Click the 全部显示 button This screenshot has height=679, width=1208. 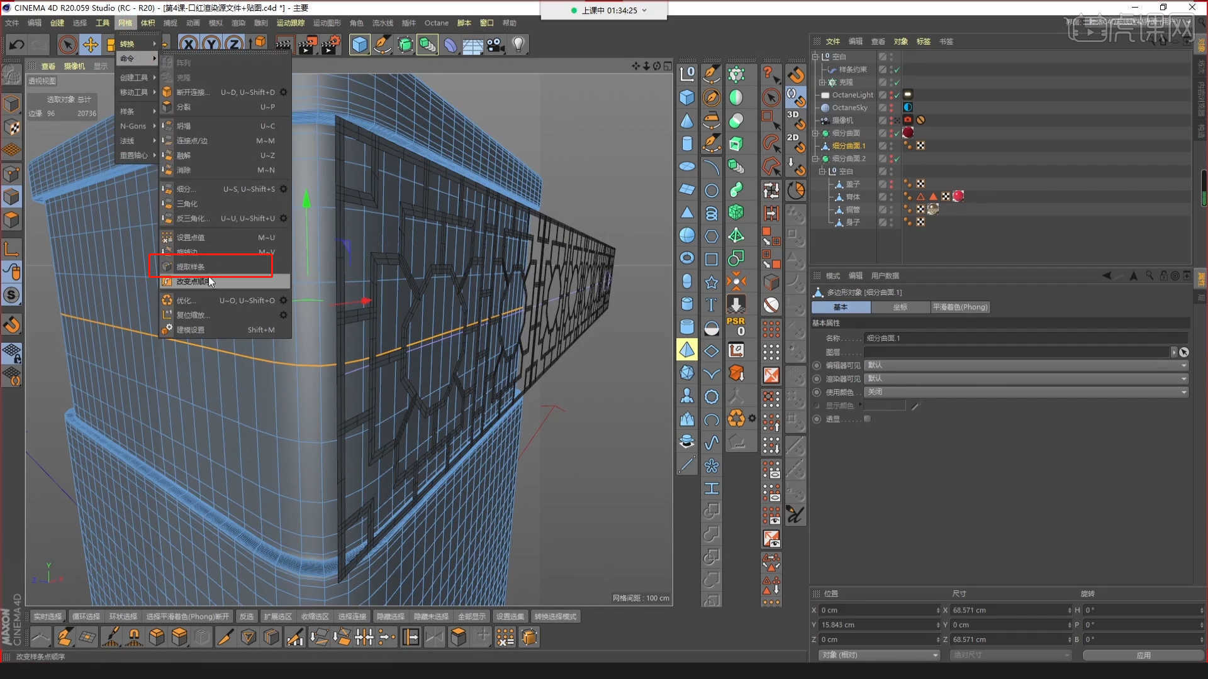(472, 617)
